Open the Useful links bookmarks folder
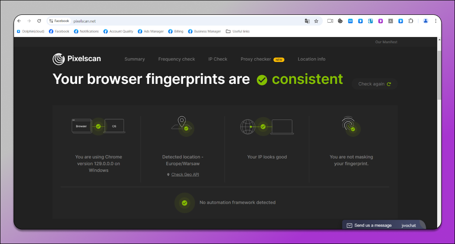This screenshot has height=244, width=455. click(x=238, y=31)
